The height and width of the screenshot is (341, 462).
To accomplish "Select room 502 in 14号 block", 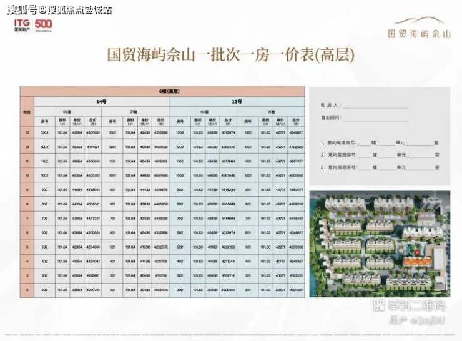I will coord(45,247).
